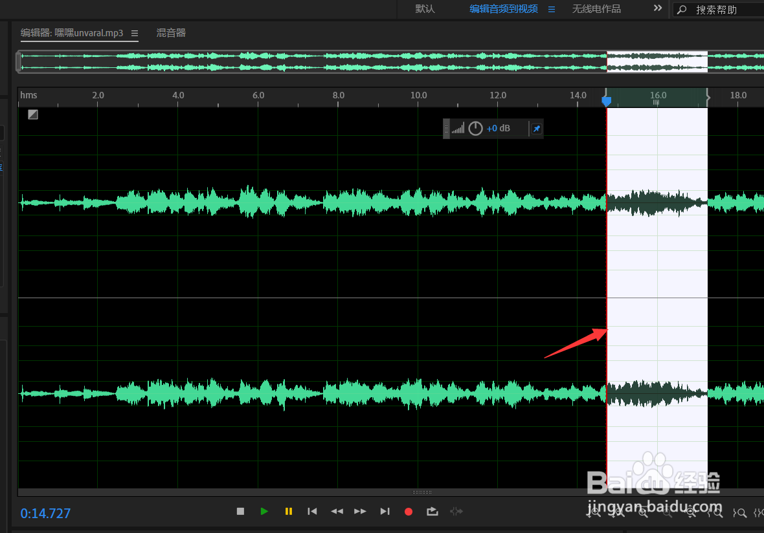Viewport: 764px width, 533px height.
Task: Switch to the 混音器 tab
Action: (x=171, y=33)
